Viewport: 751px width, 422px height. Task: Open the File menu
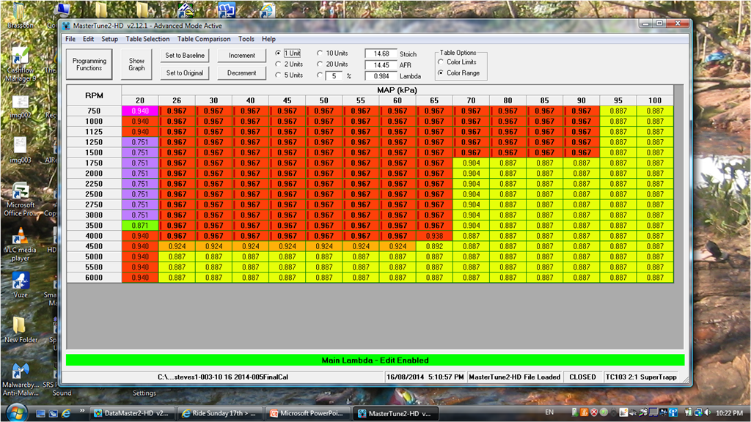70,39
